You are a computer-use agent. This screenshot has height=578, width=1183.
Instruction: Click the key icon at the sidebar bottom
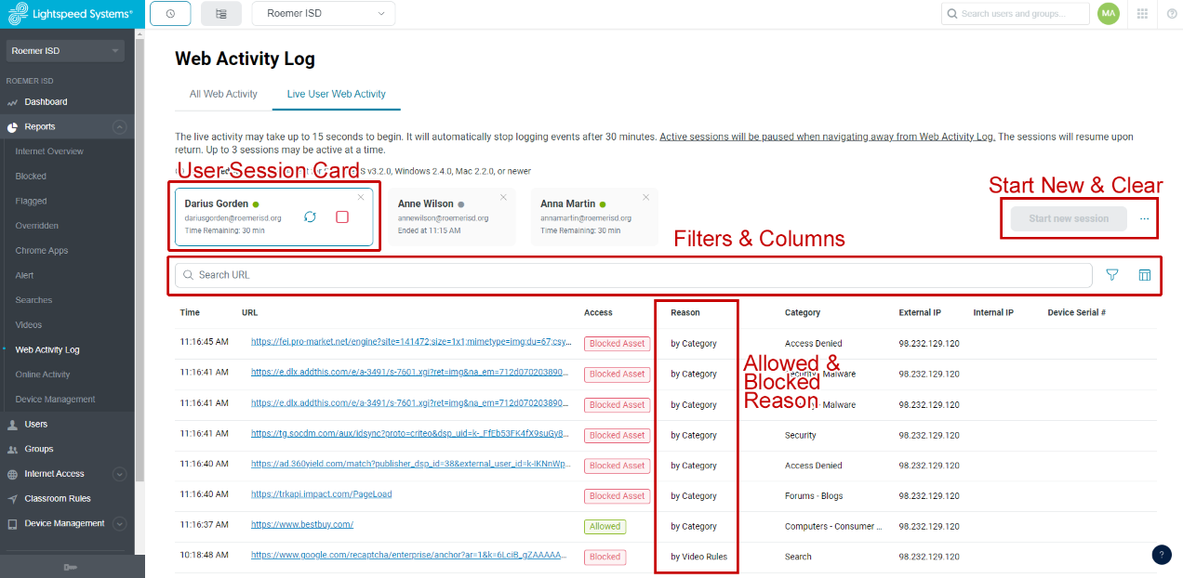click(71, 567)
